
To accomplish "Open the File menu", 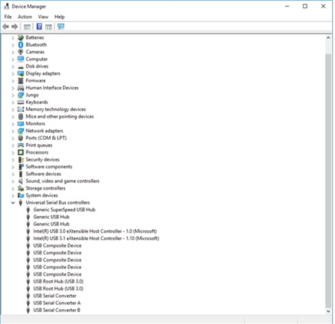I will click(7, 17).
